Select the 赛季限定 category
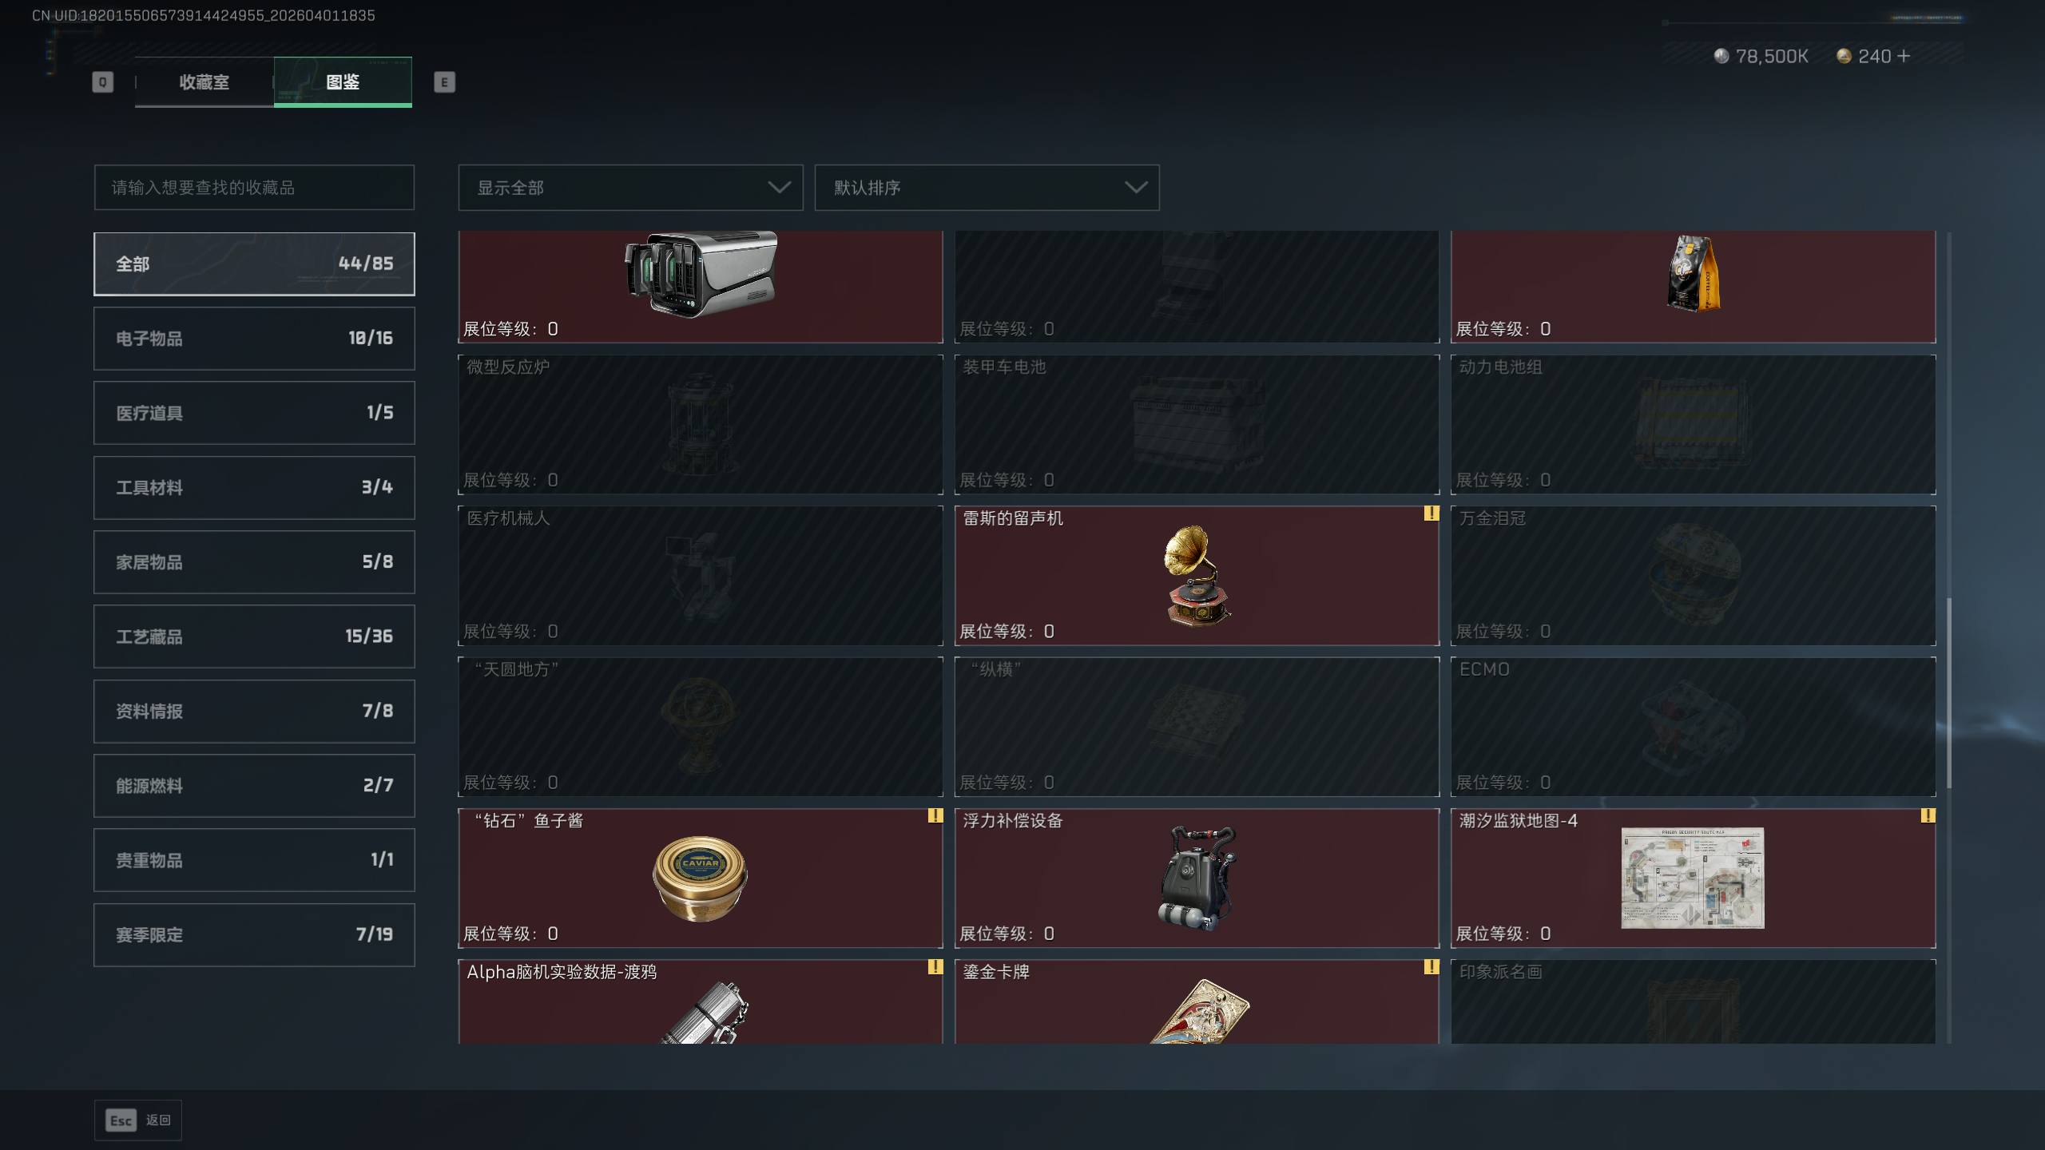Screen dimensions: 2045x1150 pos(254,934)
